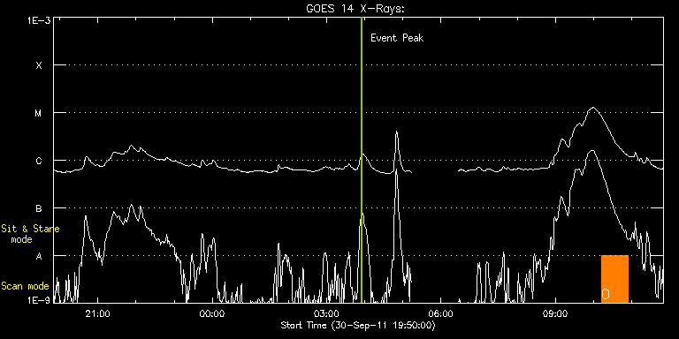
Task: Select the Scan mode label
Action: pyautogui.click(x=25, y=286)
